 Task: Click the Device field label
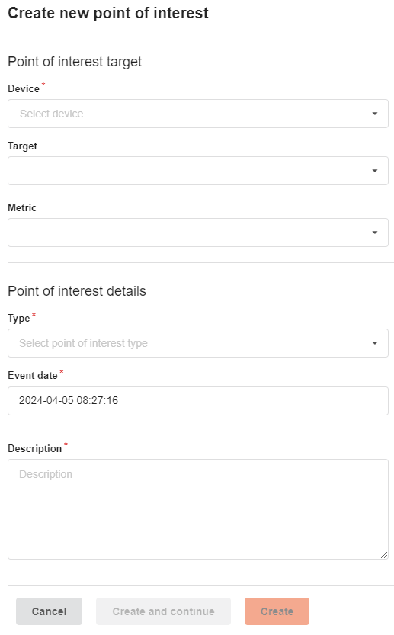click(24, 88)
